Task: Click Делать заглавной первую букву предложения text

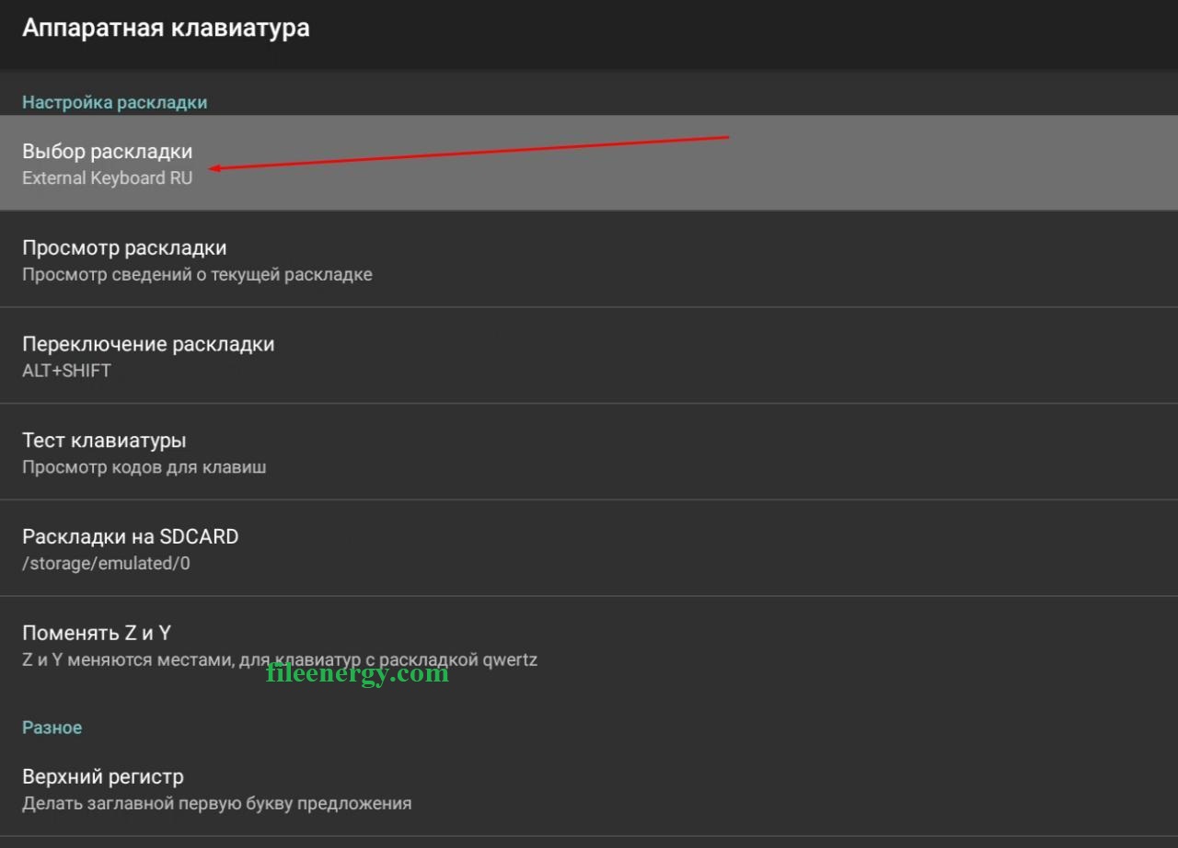Action: tap(216, 804)
